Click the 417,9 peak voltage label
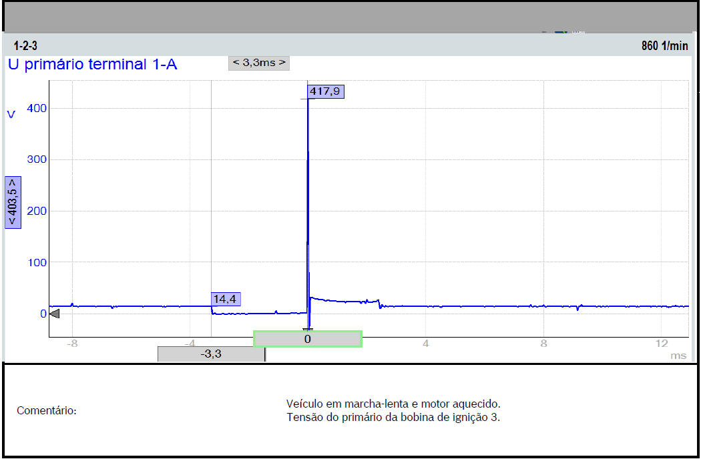The image size is (701, 459). click(325, 91)
